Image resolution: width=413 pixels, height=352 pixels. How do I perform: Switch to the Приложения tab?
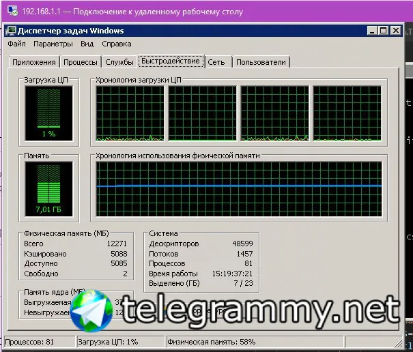click(x=34, y=62)
